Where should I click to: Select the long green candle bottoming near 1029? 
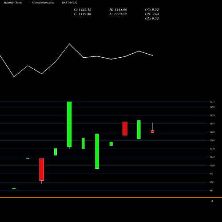pyautogui.click(x=97, y=151)
